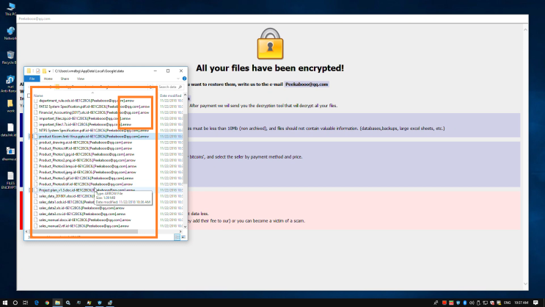
Task: Select product_drawing.ai encrypted file
Action: tap(85, 142)
